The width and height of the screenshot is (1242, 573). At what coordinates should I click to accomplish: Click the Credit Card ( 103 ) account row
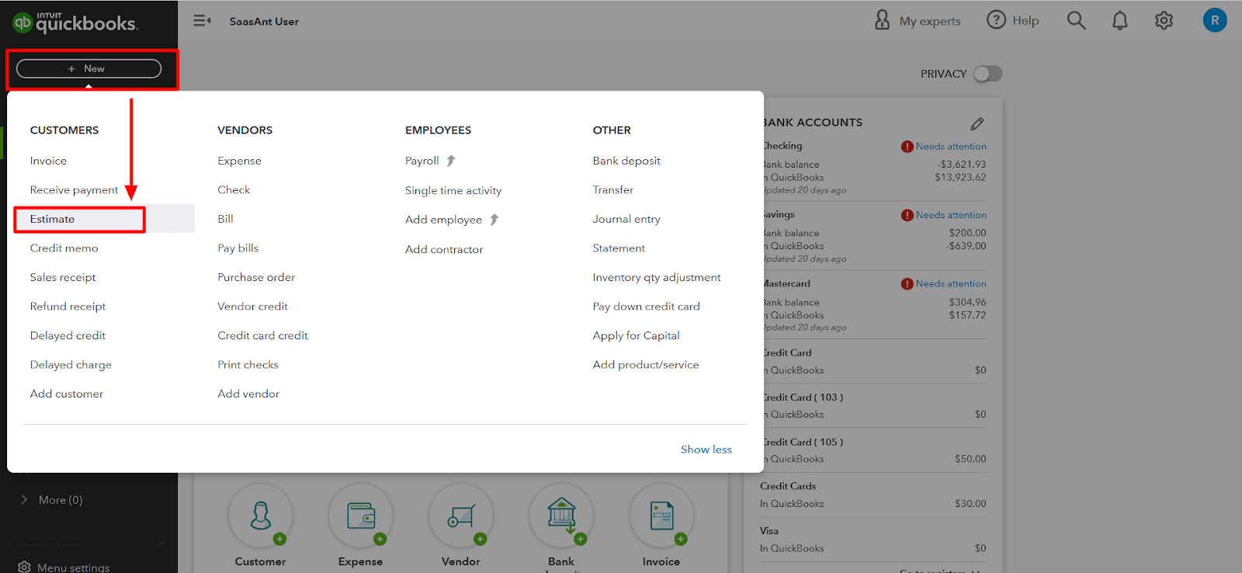tap(873, 406)
